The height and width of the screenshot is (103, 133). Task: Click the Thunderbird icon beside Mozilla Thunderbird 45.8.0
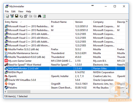click(6, 57)
